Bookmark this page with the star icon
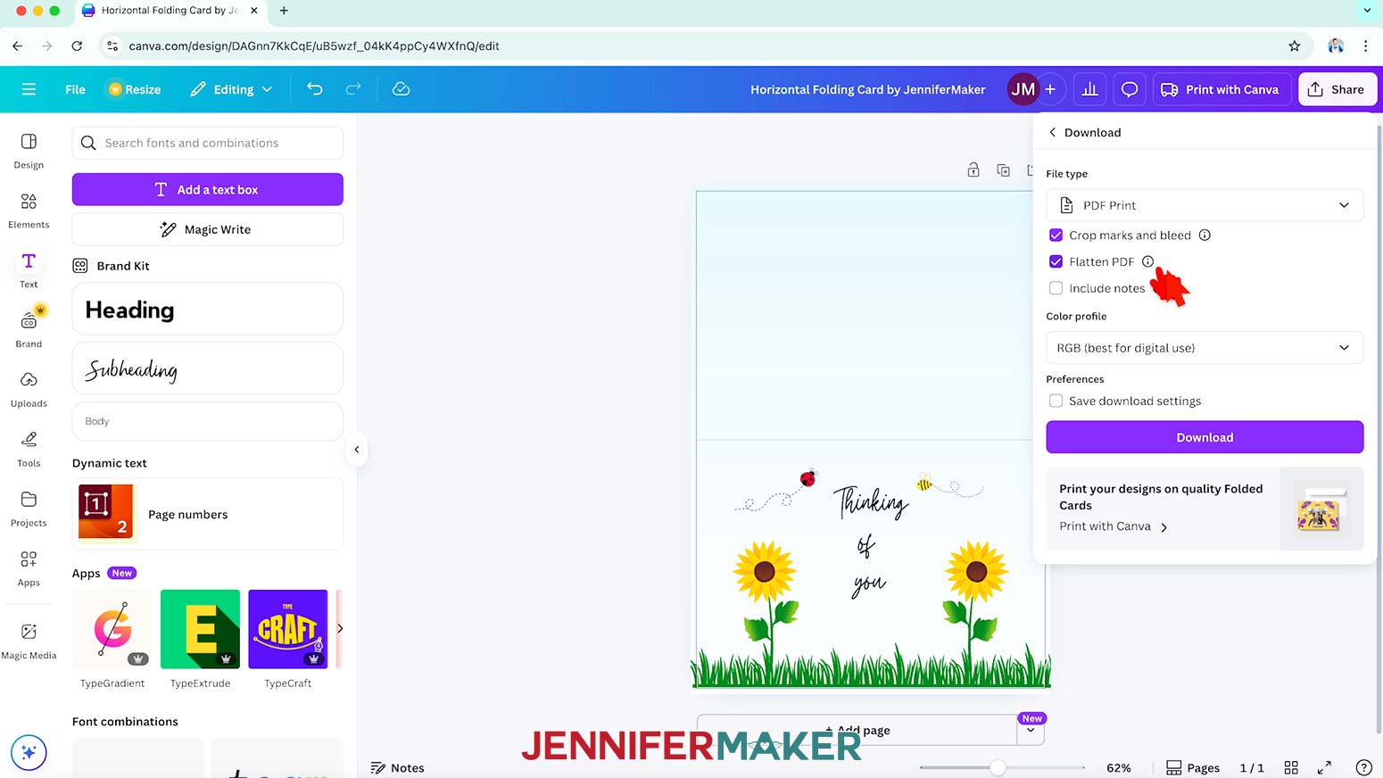The width and height of the screenshot is (1383, 778). click(1294, 46)
